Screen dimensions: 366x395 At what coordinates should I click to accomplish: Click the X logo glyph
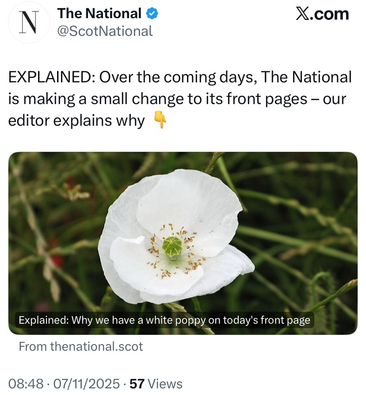(303, 14)
